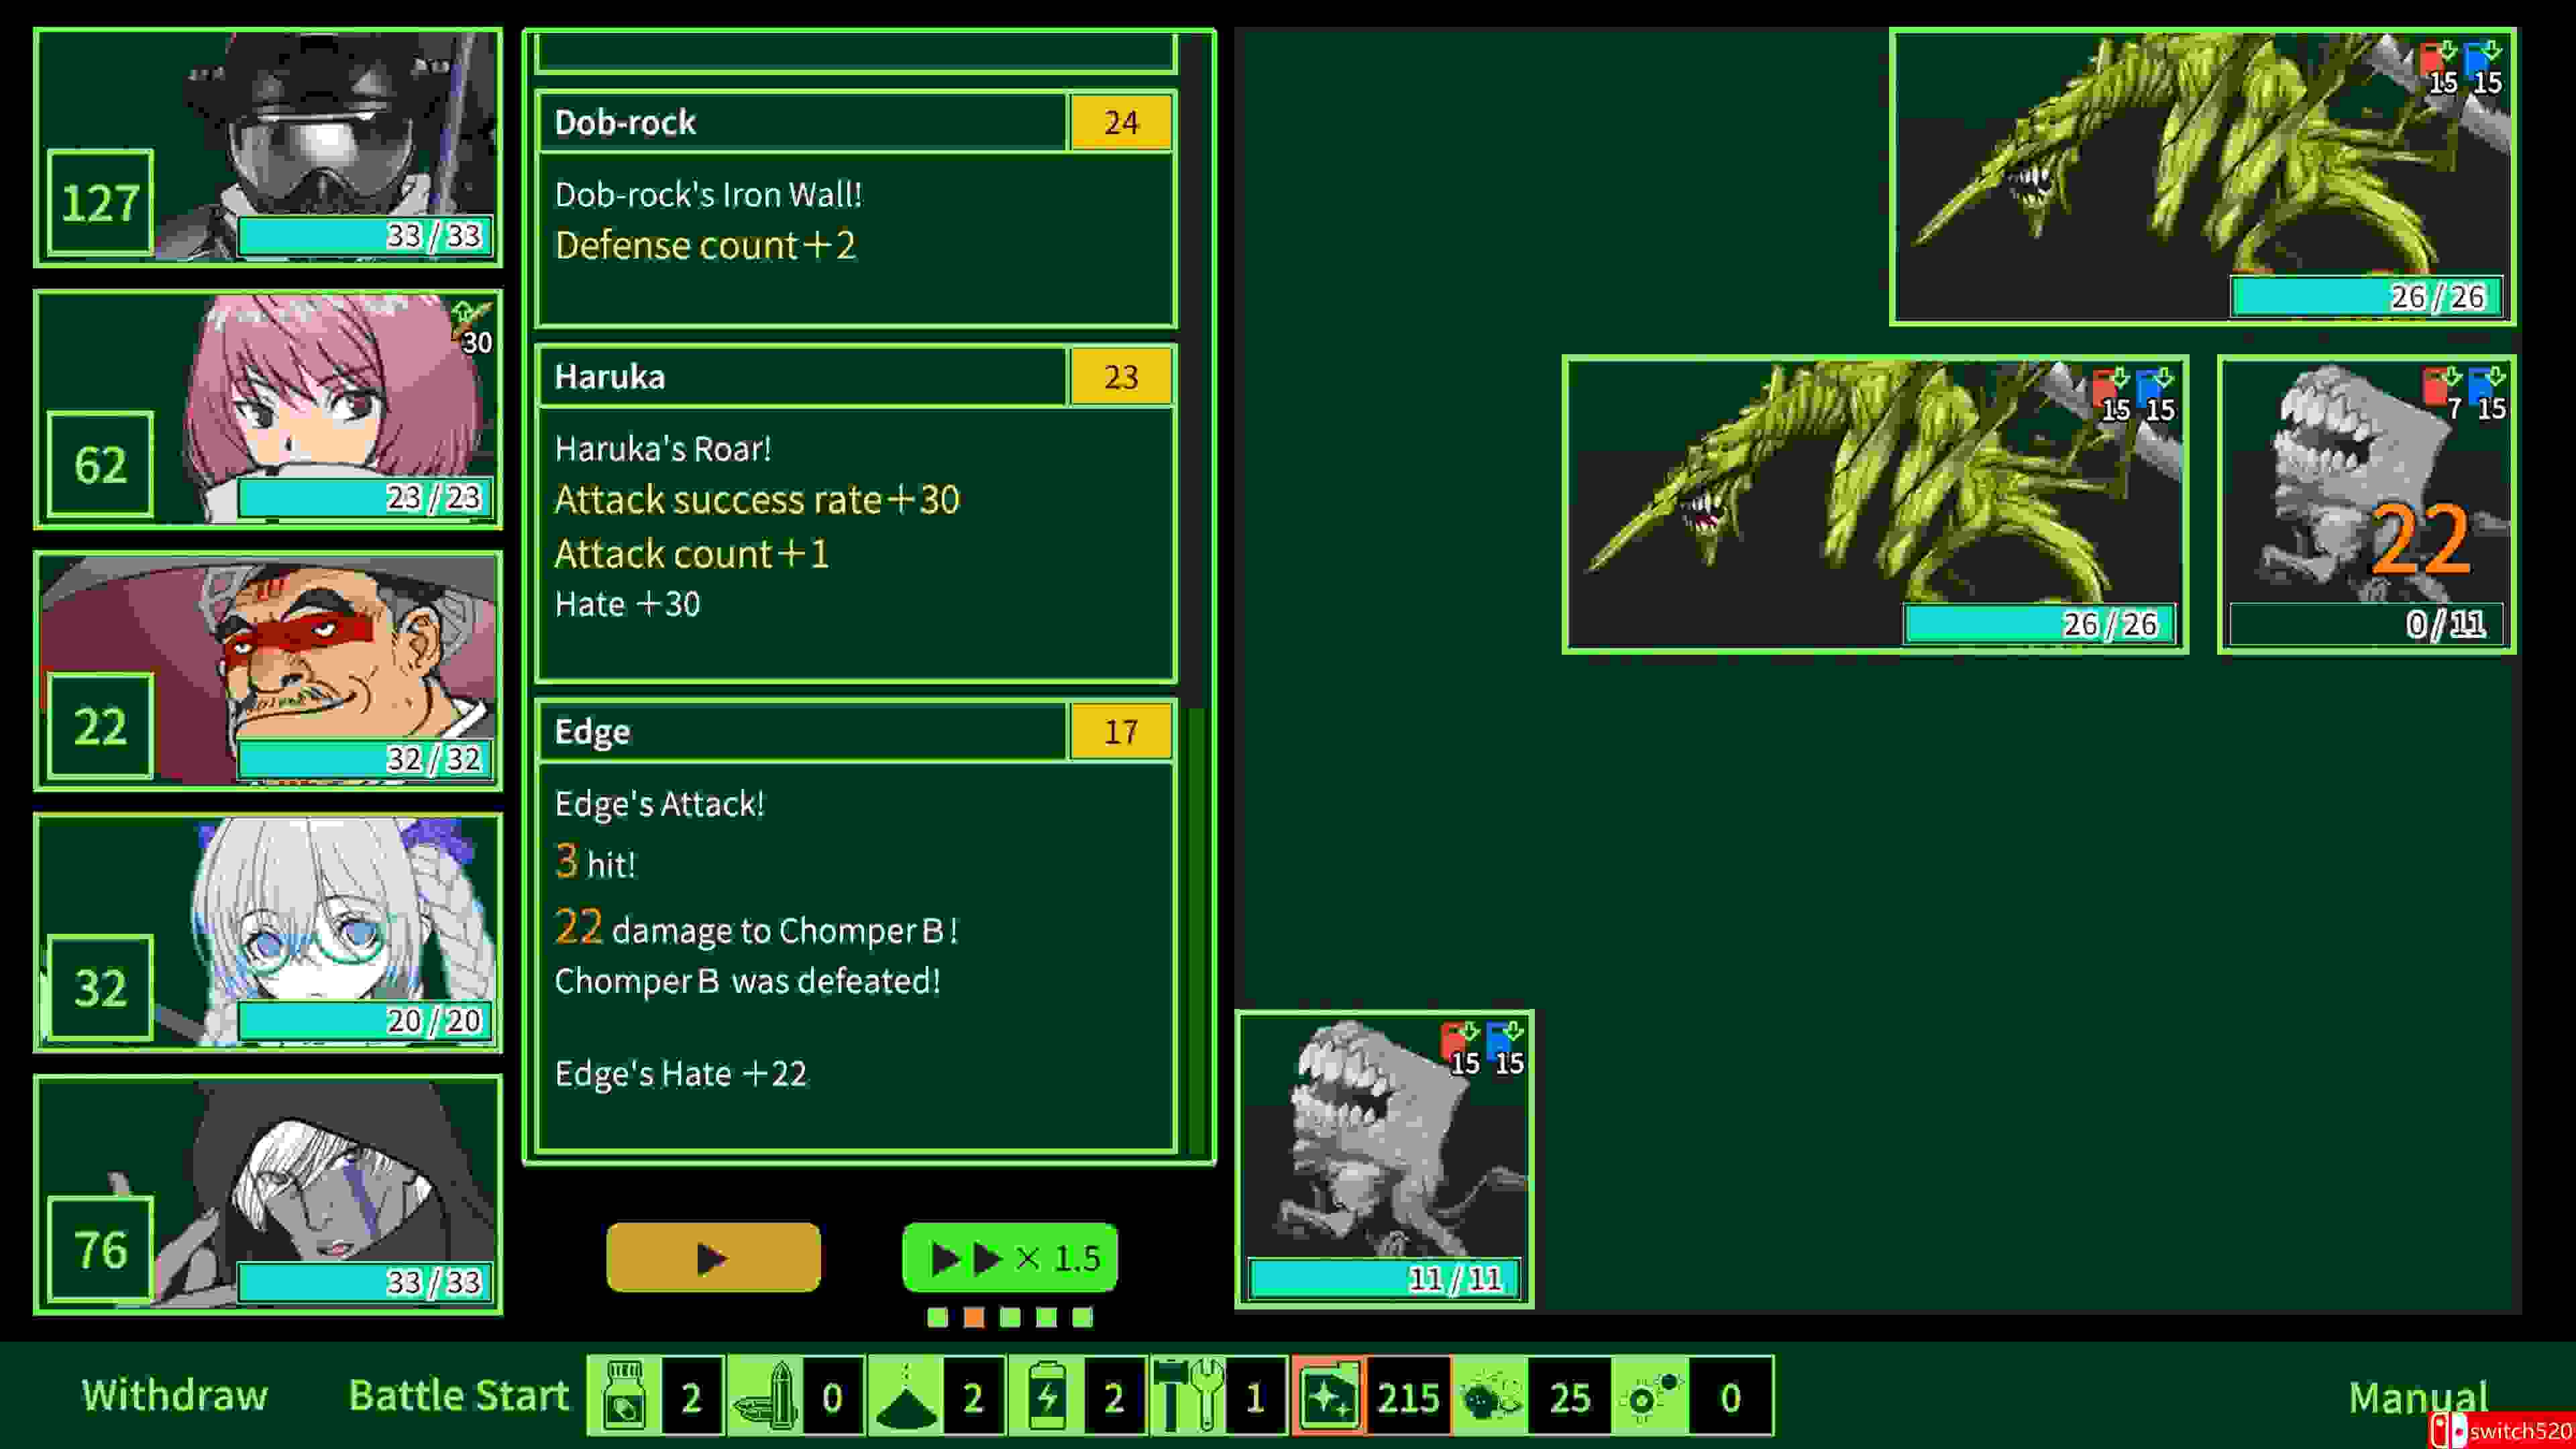This screenshot has width=2576, height=1449.
Task: Click the battle log scrollbar
Action: pos(1196,930)
